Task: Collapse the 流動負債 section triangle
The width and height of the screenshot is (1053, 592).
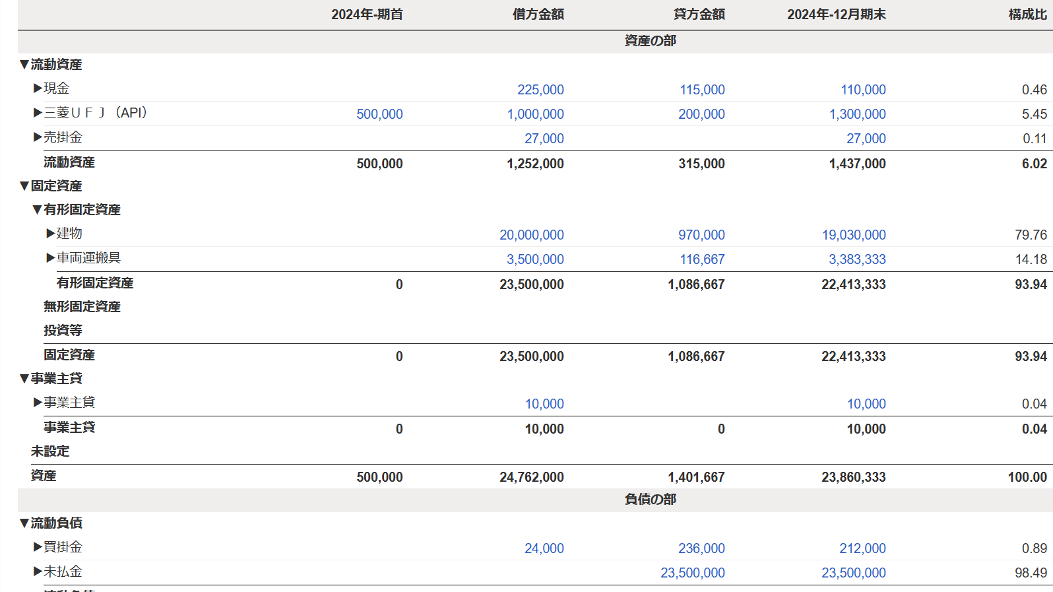Action: (x=24, y=523)
